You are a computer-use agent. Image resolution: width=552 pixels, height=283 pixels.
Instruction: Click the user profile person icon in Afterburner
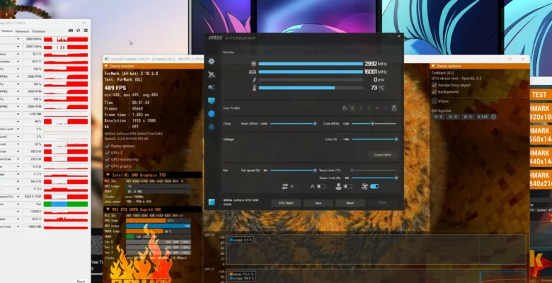pos(345,108)
